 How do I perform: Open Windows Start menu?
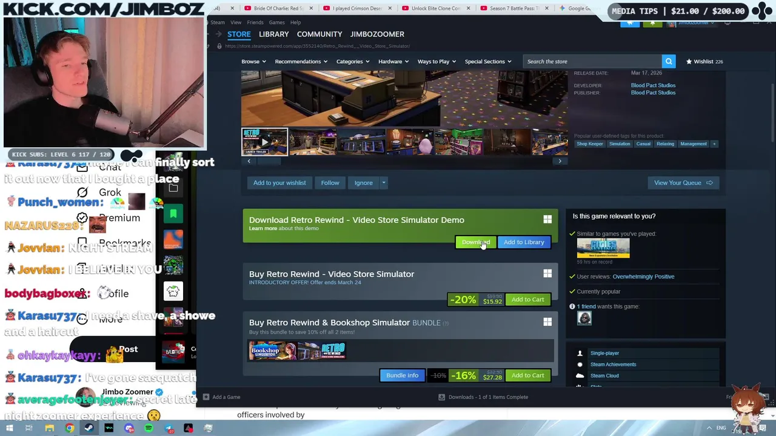tap(10, 428)
